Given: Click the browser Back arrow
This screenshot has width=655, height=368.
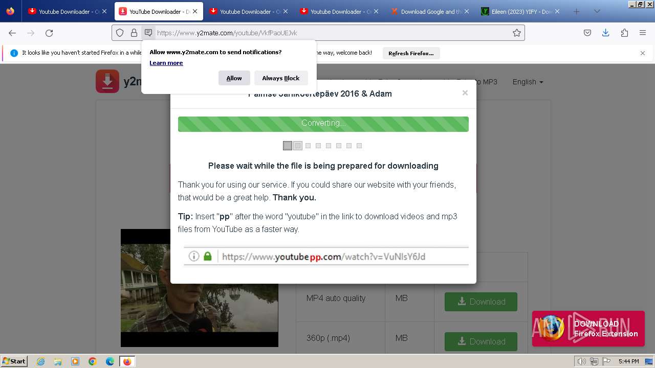Looking at the screenshot, I should point(12,33).
